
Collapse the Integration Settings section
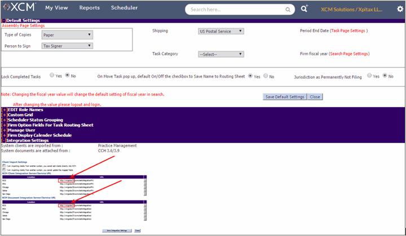pos(5,140)
